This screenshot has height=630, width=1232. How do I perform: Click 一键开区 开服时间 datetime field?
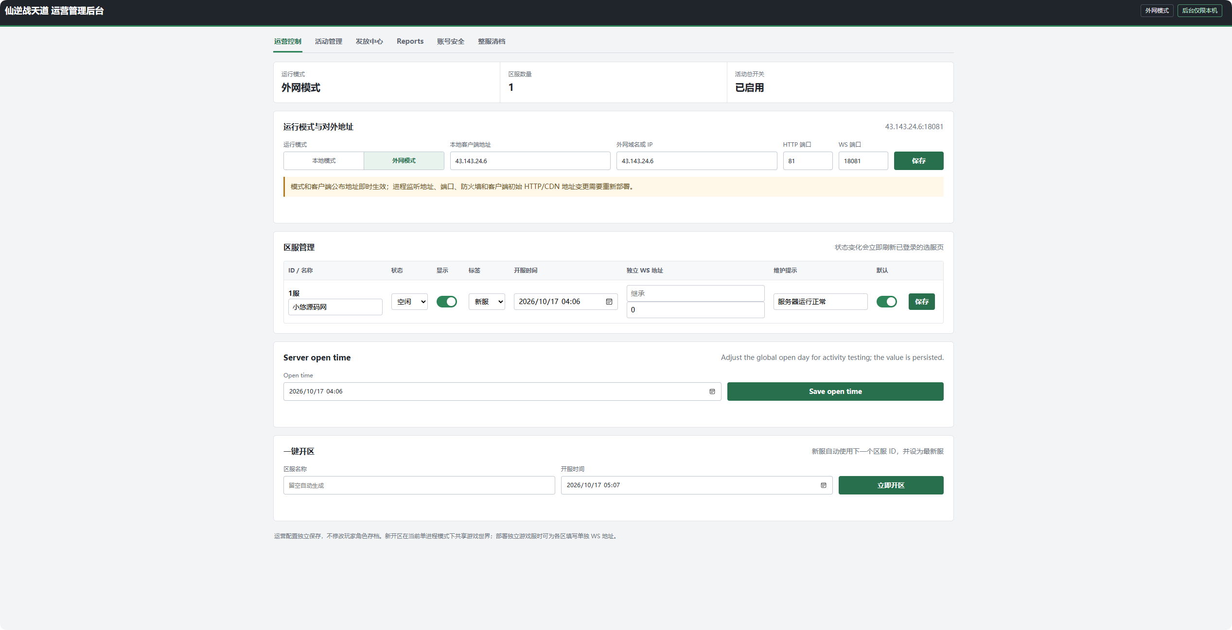(x=696, y=485)
